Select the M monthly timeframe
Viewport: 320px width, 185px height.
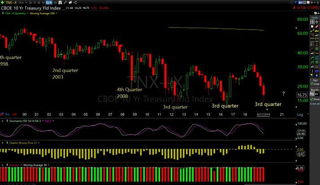click(43, 2)
